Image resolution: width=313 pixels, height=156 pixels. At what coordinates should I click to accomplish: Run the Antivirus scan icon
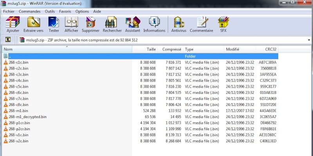click(x=179, y=22)
